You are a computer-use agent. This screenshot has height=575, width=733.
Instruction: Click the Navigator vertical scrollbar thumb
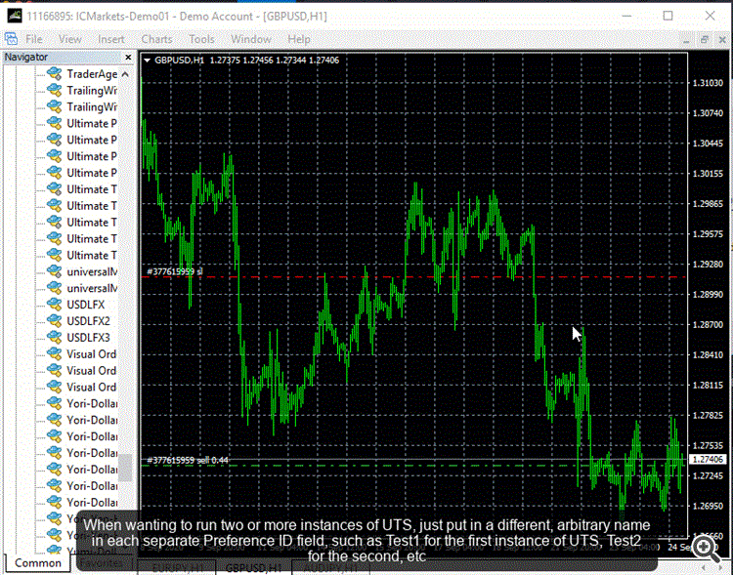click(125, 467)
